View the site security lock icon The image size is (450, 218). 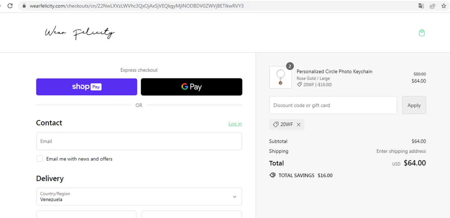coord(24,6)
